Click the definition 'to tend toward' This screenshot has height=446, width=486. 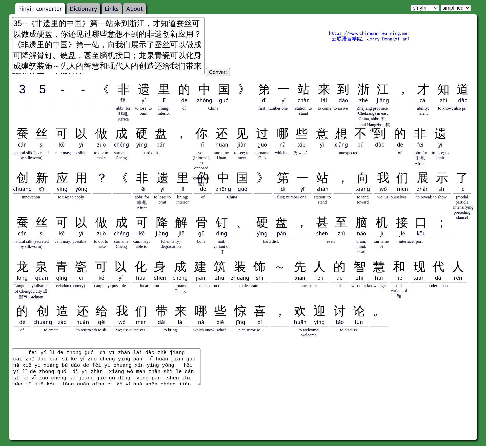tap(363, 199)
